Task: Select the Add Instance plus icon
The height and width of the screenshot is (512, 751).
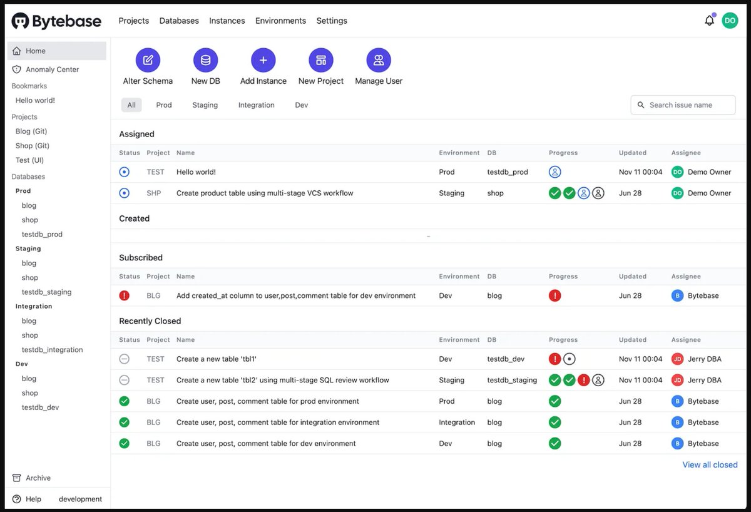Action: point(263,60)
